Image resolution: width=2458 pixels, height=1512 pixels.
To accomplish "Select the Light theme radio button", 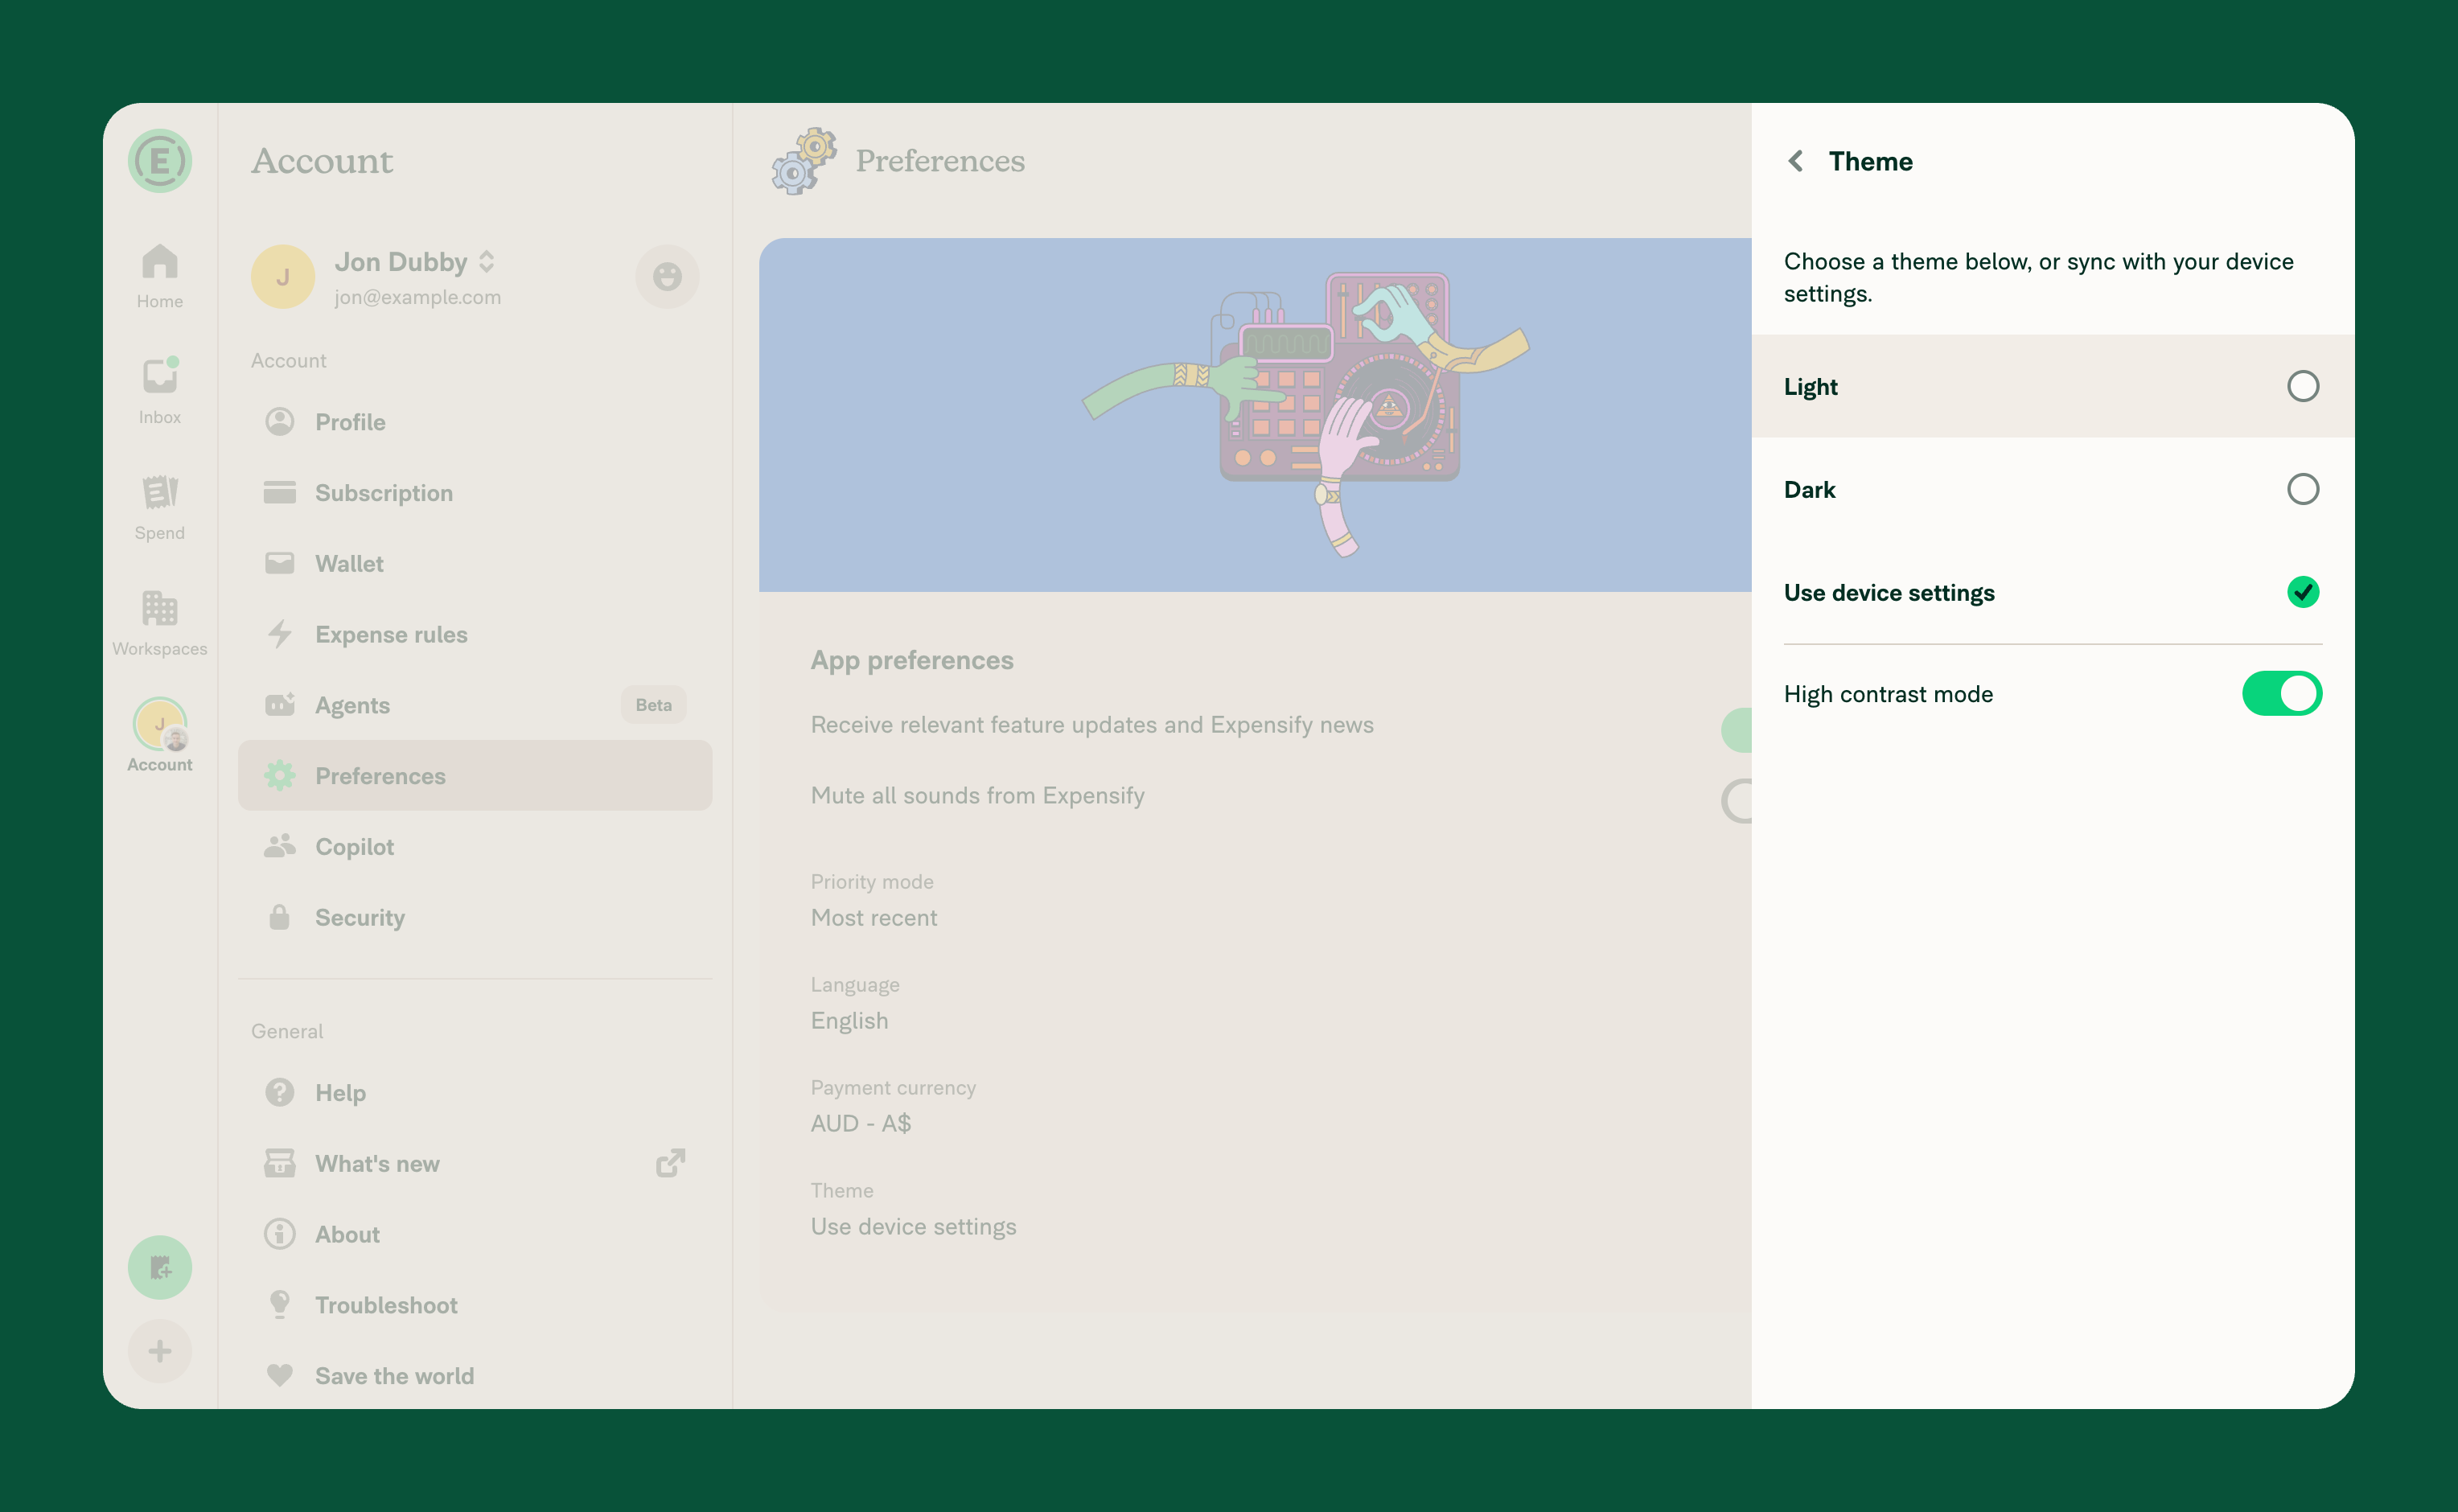I will tap(2302, 386).
